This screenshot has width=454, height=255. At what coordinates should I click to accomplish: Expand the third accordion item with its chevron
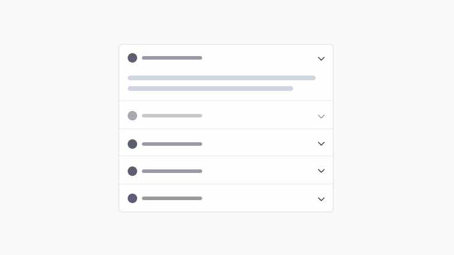point(321,144)
